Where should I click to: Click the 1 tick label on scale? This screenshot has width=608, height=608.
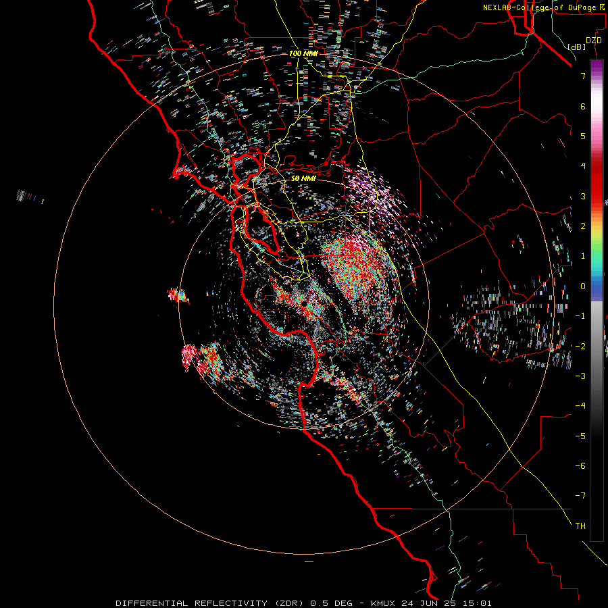click(x=583, y=256)
